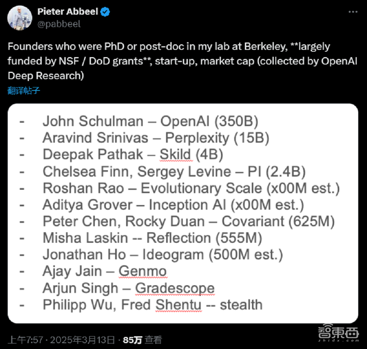
Task: Click the Gradescope underlined text
Action: [x=175, y=288]
